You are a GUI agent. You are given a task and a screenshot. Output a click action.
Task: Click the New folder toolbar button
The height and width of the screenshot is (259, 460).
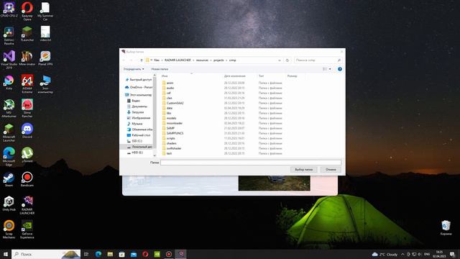click(x=160, y=69)
